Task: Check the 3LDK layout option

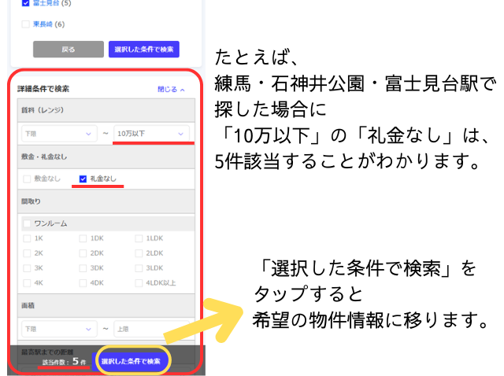Action: point(139,267)
